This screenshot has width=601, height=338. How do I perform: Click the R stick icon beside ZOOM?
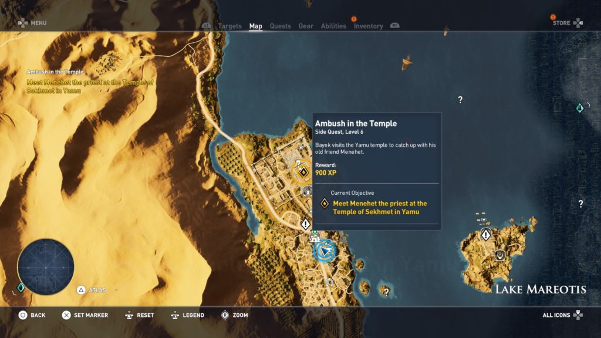[225, 315]
